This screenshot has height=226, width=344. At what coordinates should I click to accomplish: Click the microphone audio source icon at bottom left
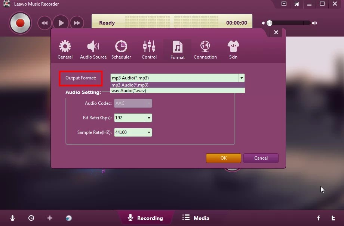click(x=12, y=218)
